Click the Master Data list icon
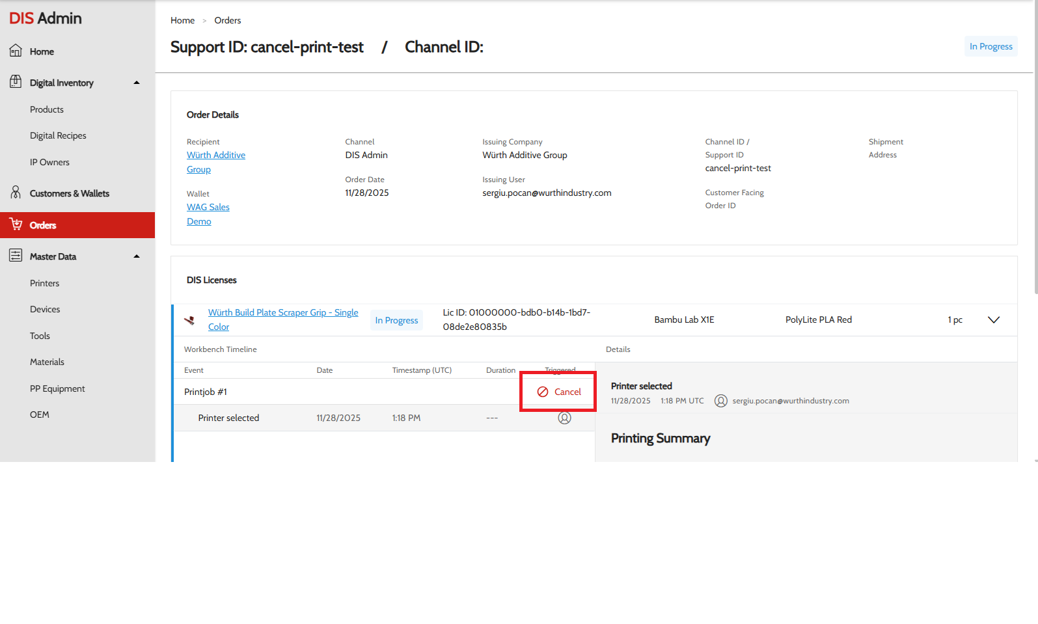Image resolution: width=1038 pixels, height=624 pixels. click(16, 256)
